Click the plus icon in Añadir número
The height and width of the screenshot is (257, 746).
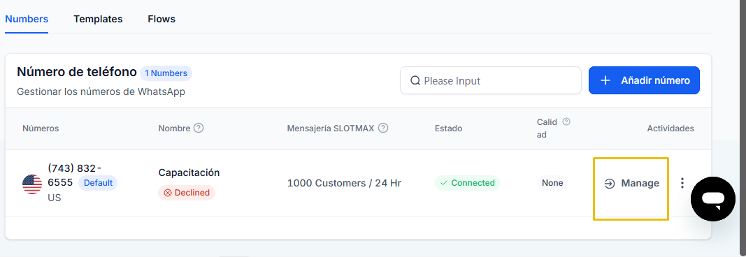point(605,80)
